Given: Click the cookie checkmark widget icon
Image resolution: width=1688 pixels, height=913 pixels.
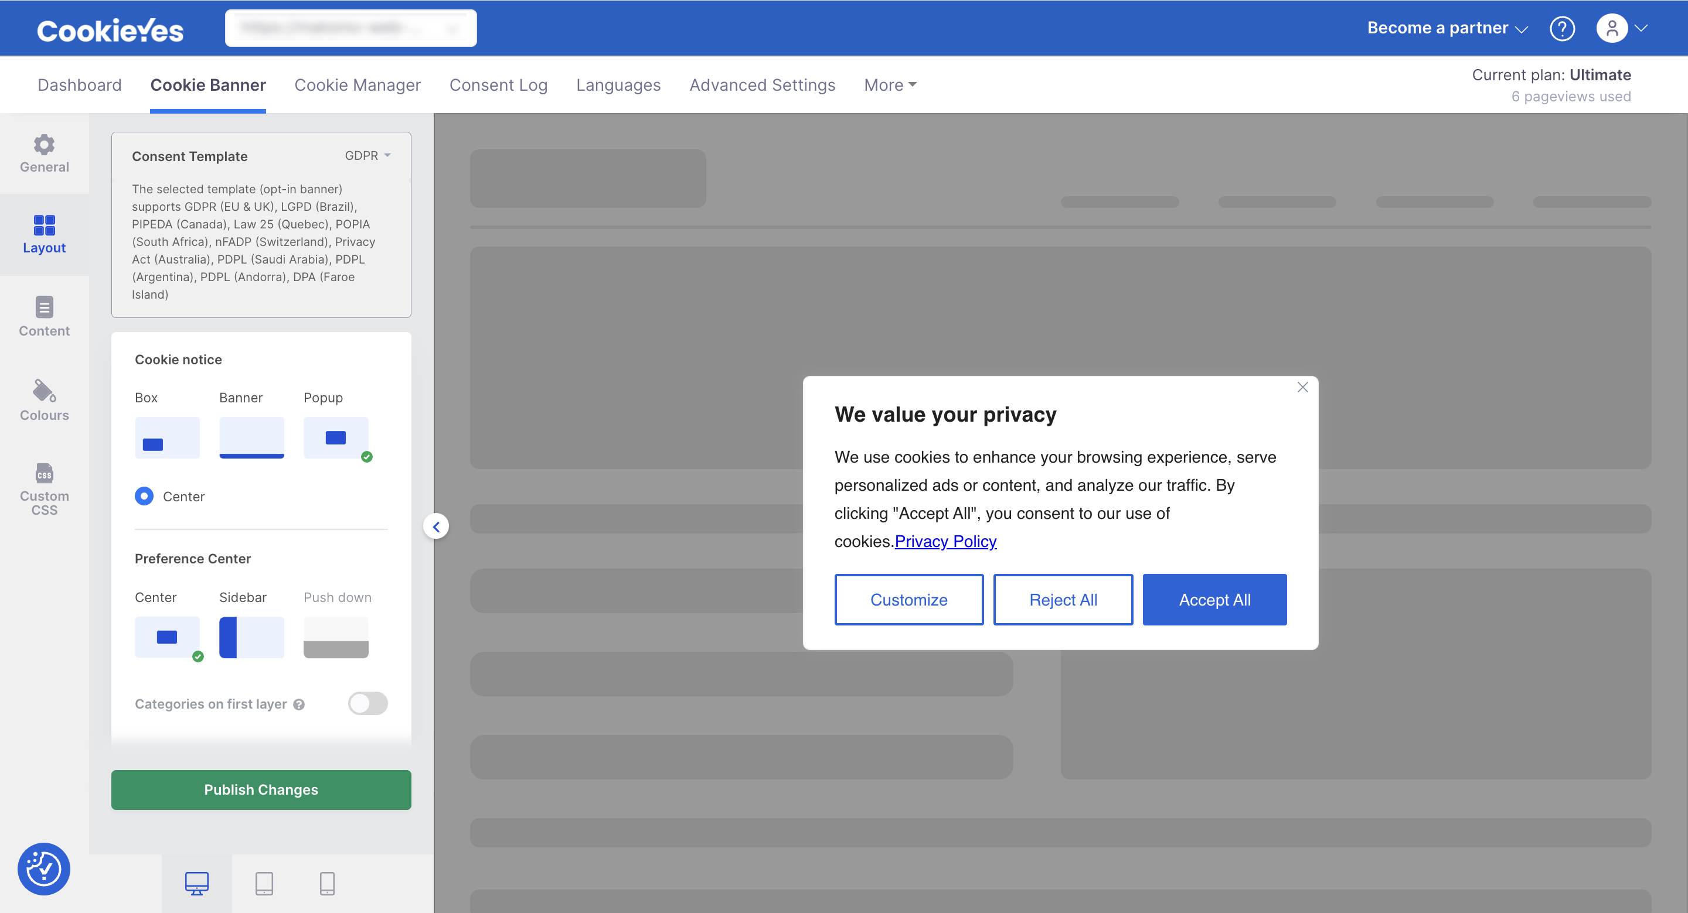Looking at the screenshot, I should 44,868.
